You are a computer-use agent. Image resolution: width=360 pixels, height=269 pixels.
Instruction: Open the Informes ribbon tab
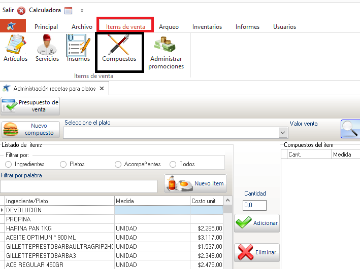pos(247,27)
